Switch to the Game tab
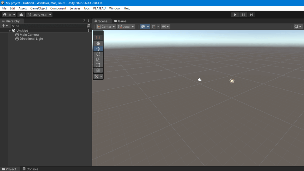This screenshot has height=171, width=304. 120,21
